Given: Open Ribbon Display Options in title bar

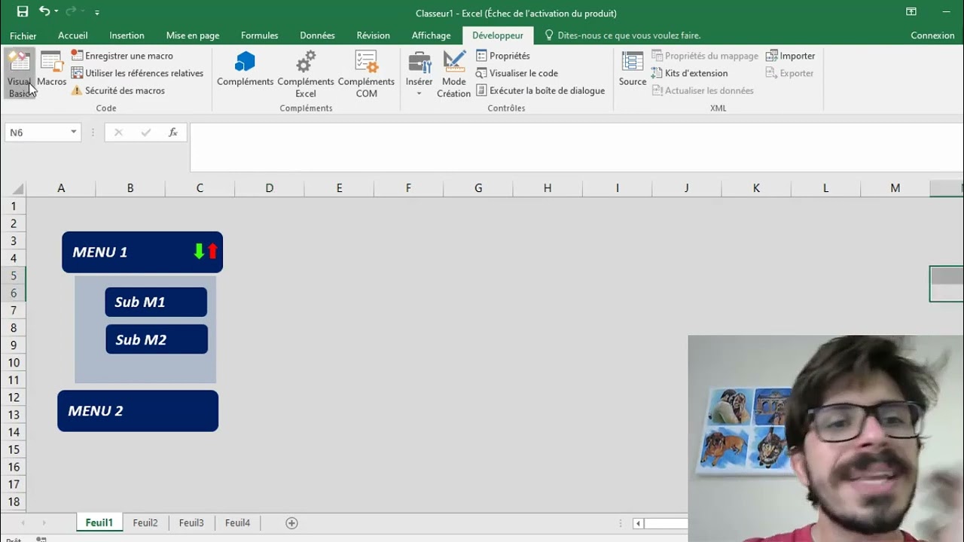Looking at the screenshot, I should pyautogui.click(x=911, y=11).
